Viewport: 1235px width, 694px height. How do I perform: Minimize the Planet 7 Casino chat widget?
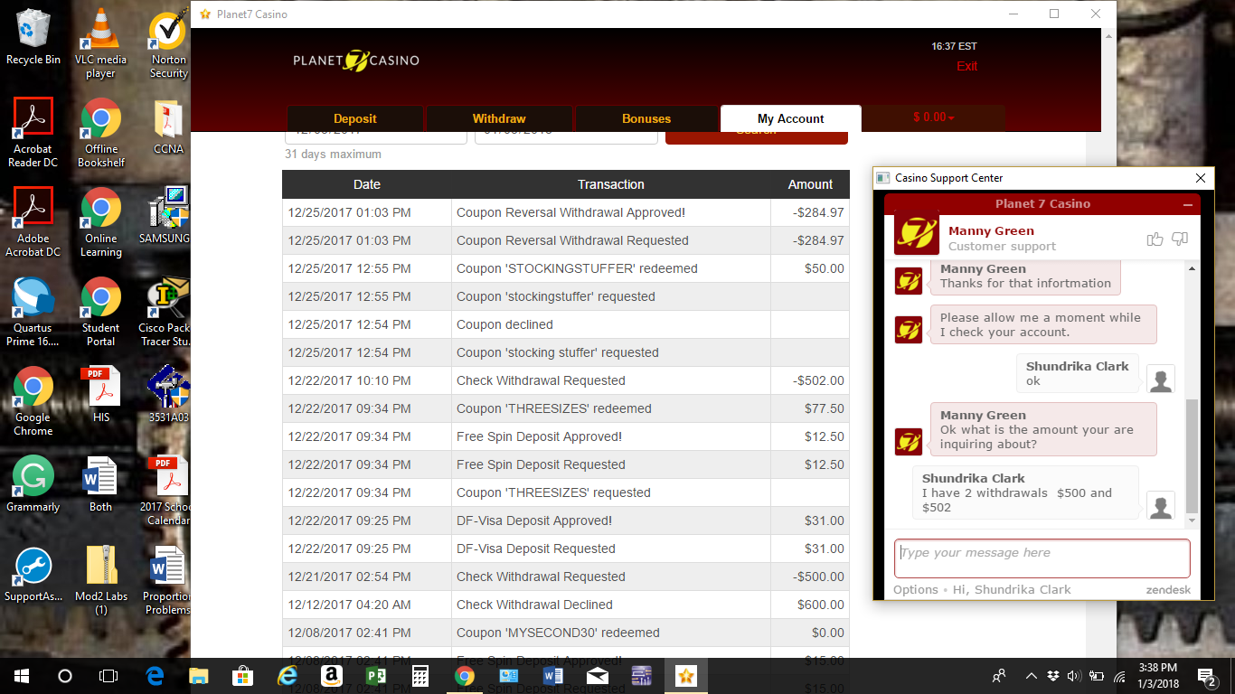[1188, 204]
